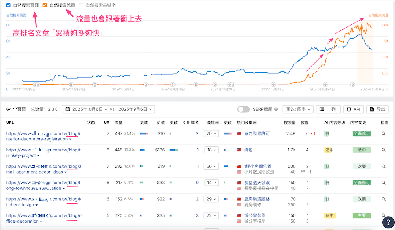This screenshot has height=230, width=395.
Task: Open the keywords dropdown showing 70
Action: pos(212,134)
